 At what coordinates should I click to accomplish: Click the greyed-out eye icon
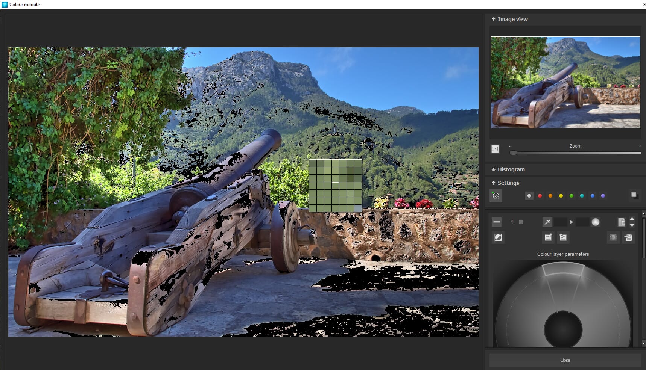coord(613,237)
